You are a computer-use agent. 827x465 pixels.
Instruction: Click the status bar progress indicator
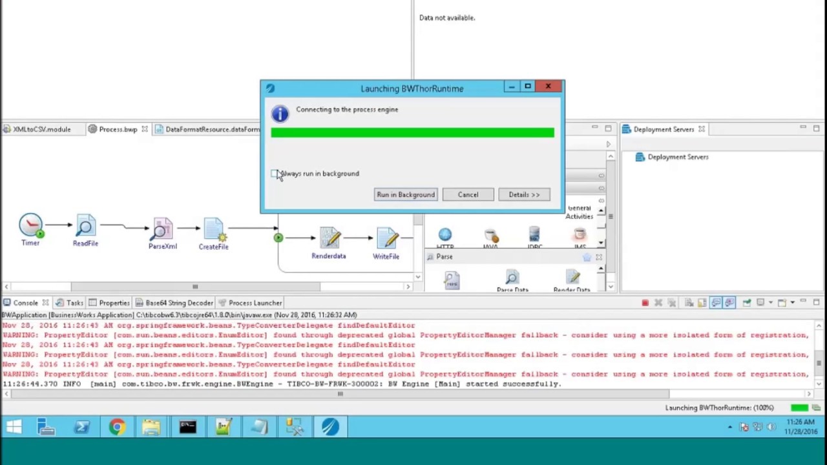click(x=800, y=408)
